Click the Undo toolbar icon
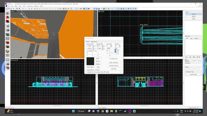The height and width of the screenshot is (116, 207). [23, 9]
